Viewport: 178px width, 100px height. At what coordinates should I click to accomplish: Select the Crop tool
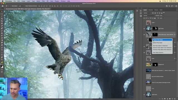(x=2, y=21)
